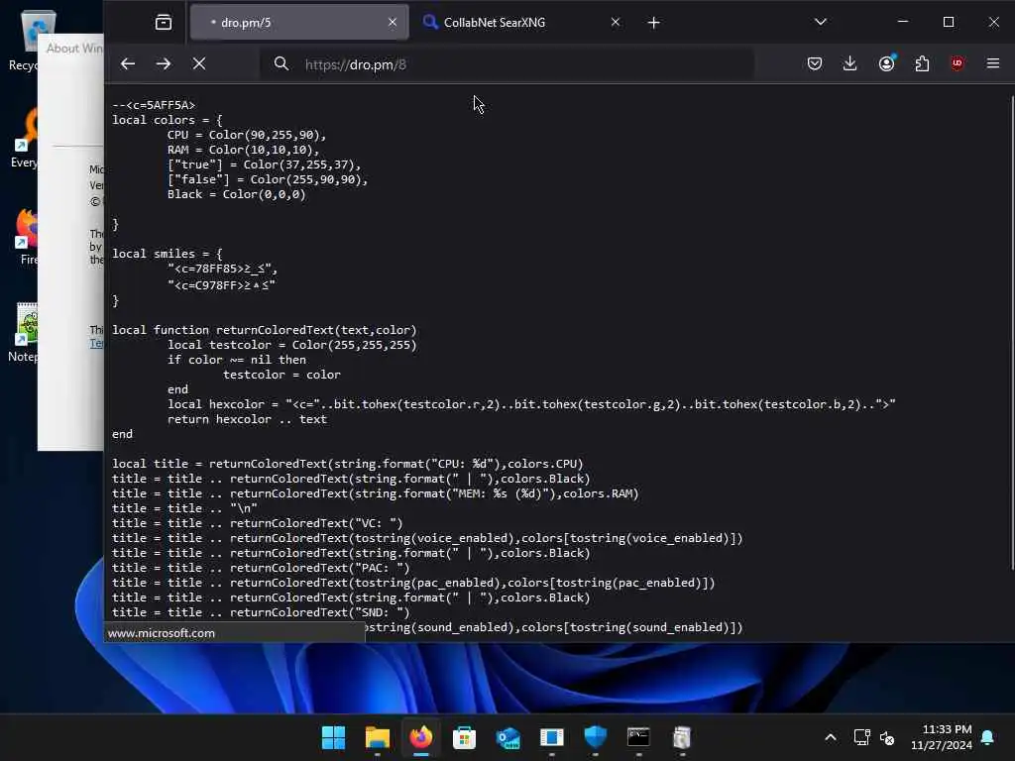Stop loading the page
Viewport: 1015px width, 761px height.
(199, 63)
